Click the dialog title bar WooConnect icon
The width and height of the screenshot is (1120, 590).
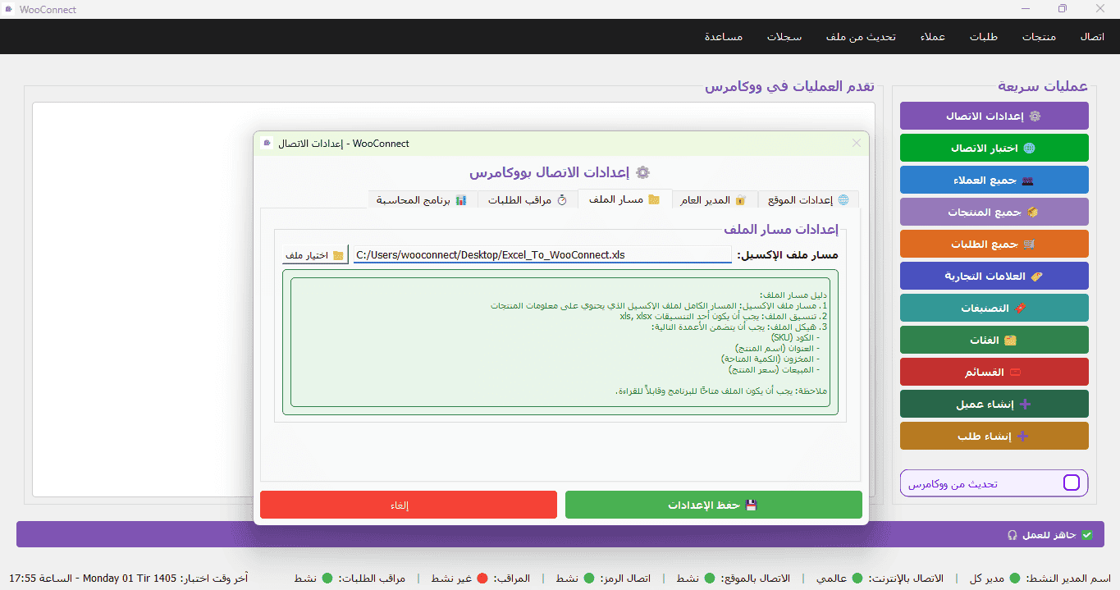point(266,143)
